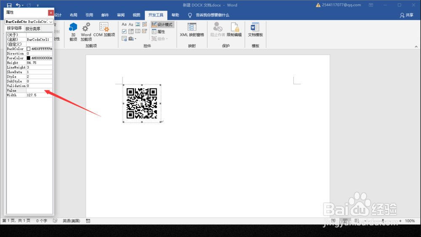Screen dimensions: 421x237
Task: Open 文档模板 document template dialog
Action: [255, 30]
